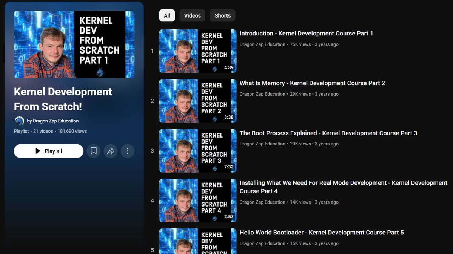
Task: Share the playlist using the arrow icon
Action: click(111, 151)
